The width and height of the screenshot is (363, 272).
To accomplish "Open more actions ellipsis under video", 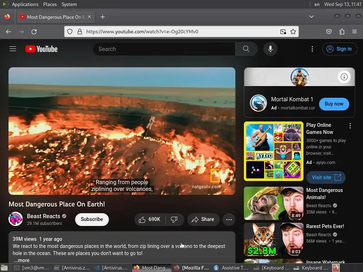I will pos(229,220).
